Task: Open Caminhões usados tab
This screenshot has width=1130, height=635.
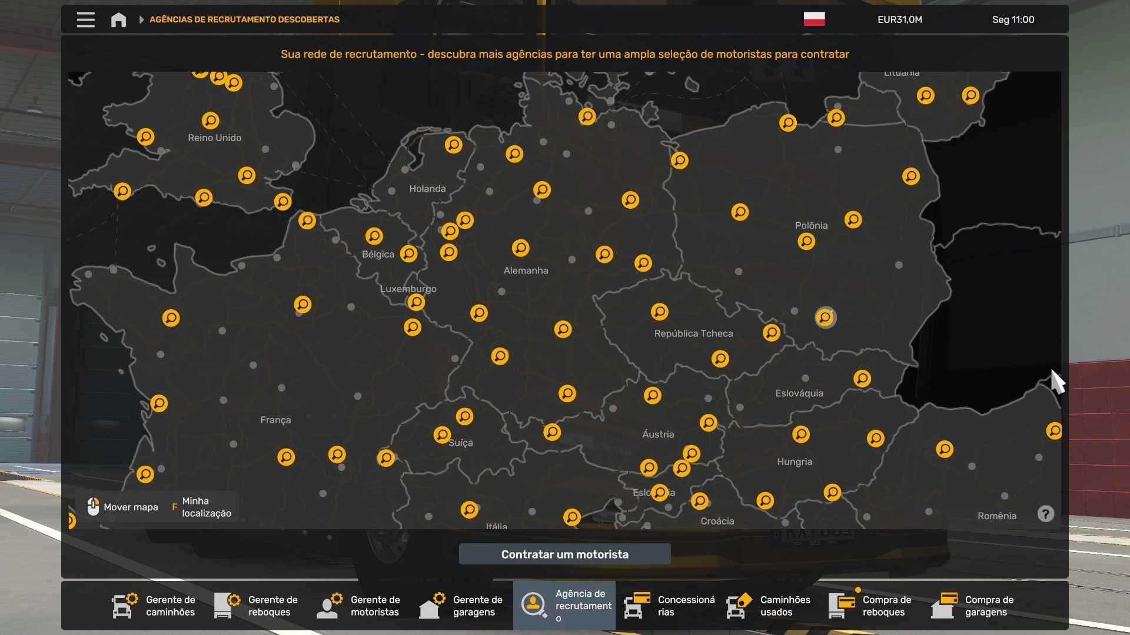Action: click(769, 606)
